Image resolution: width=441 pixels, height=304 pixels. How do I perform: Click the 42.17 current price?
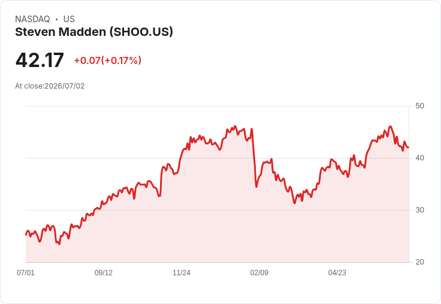(x=40, y=60)
